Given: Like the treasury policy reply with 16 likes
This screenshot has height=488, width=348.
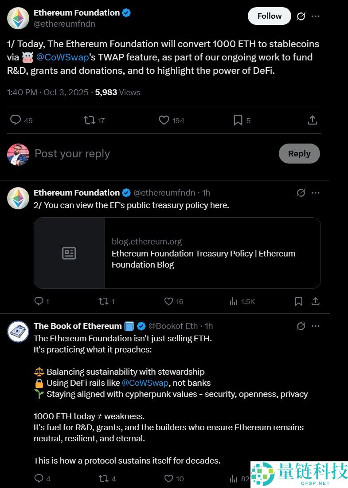Looking at the screenshot, I should 168,301.
